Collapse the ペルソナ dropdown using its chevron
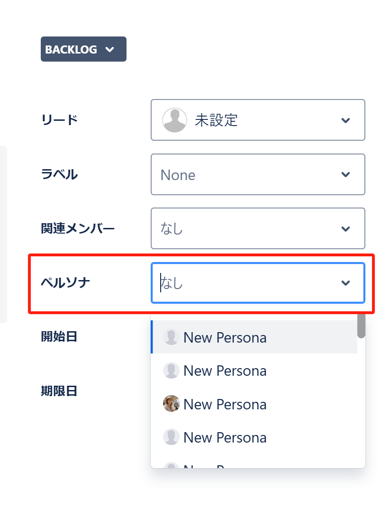This screenshot has height=516, width=390. [x=345, y=283]
